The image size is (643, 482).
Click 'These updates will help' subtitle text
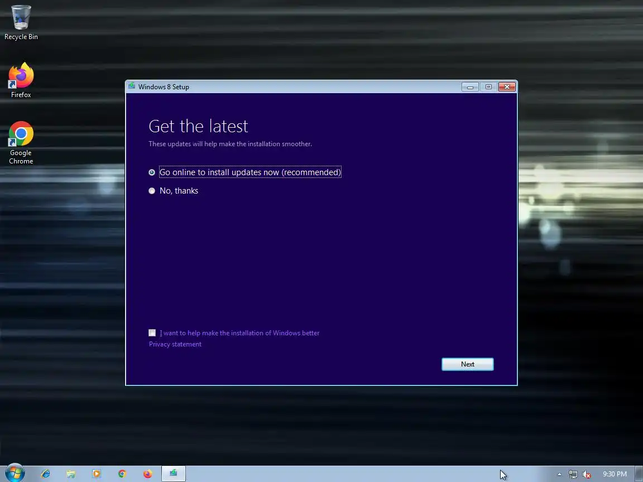click(x=230, y=144)
